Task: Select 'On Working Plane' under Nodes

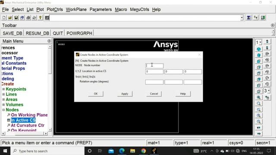Action: (x=29, y=115)
